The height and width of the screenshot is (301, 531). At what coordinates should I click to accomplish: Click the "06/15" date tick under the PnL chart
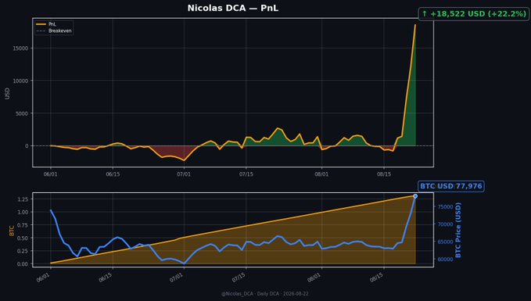coord(113,174)
